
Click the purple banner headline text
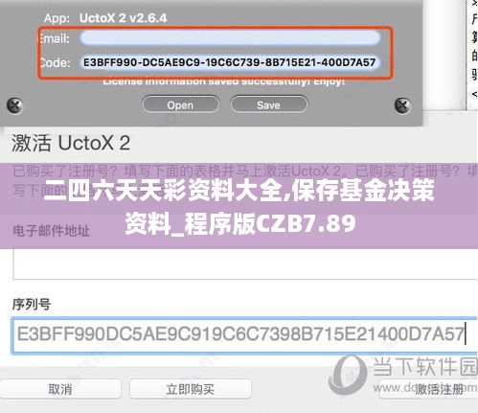point(239,206)
